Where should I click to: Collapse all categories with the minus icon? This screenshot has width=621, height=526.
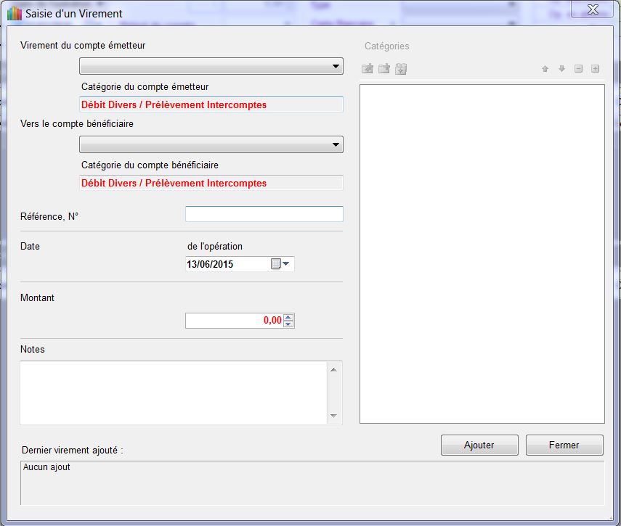[x=578, y=69]
